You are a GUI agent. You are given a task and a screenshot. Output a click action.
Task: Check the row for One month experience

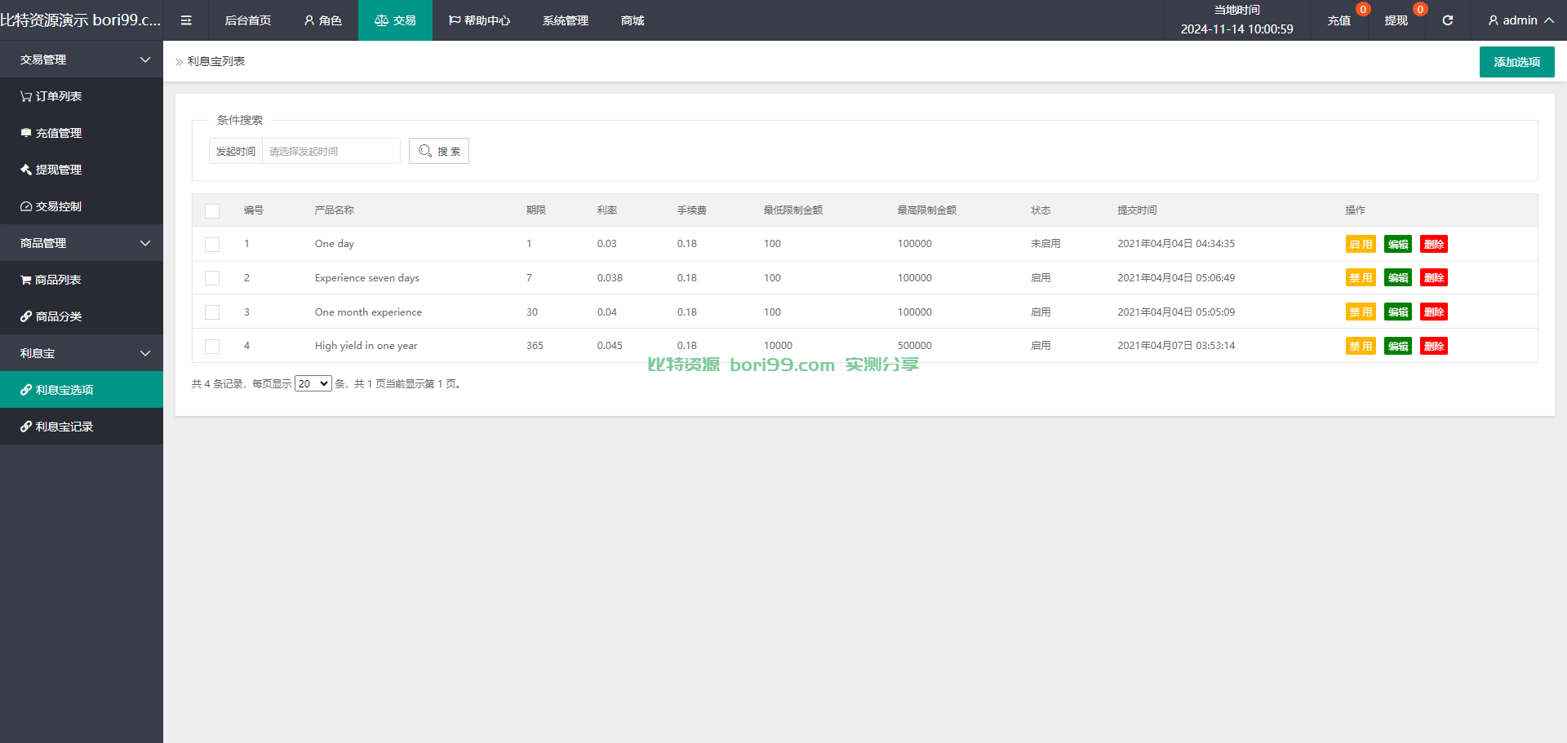(212, 312)
